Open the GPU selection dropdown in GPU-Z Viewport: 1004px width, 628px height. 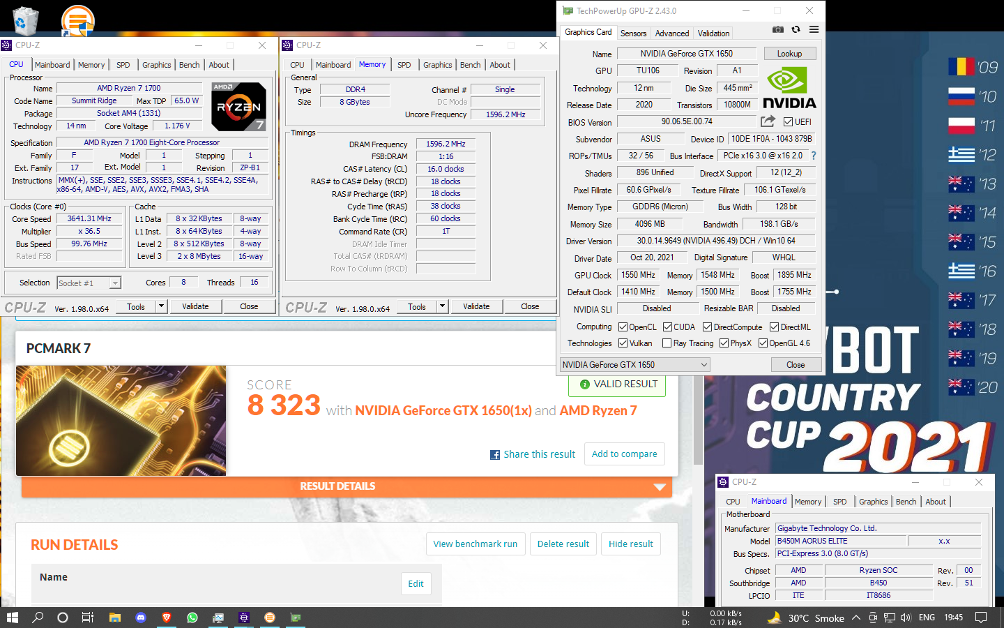(x=635, y=364)
